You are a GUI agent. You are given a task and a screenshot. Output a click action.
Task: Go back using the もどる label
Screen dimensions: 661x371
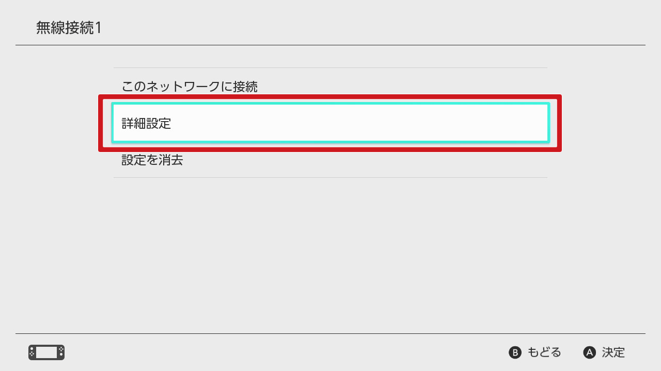click(x=544, y=352)
